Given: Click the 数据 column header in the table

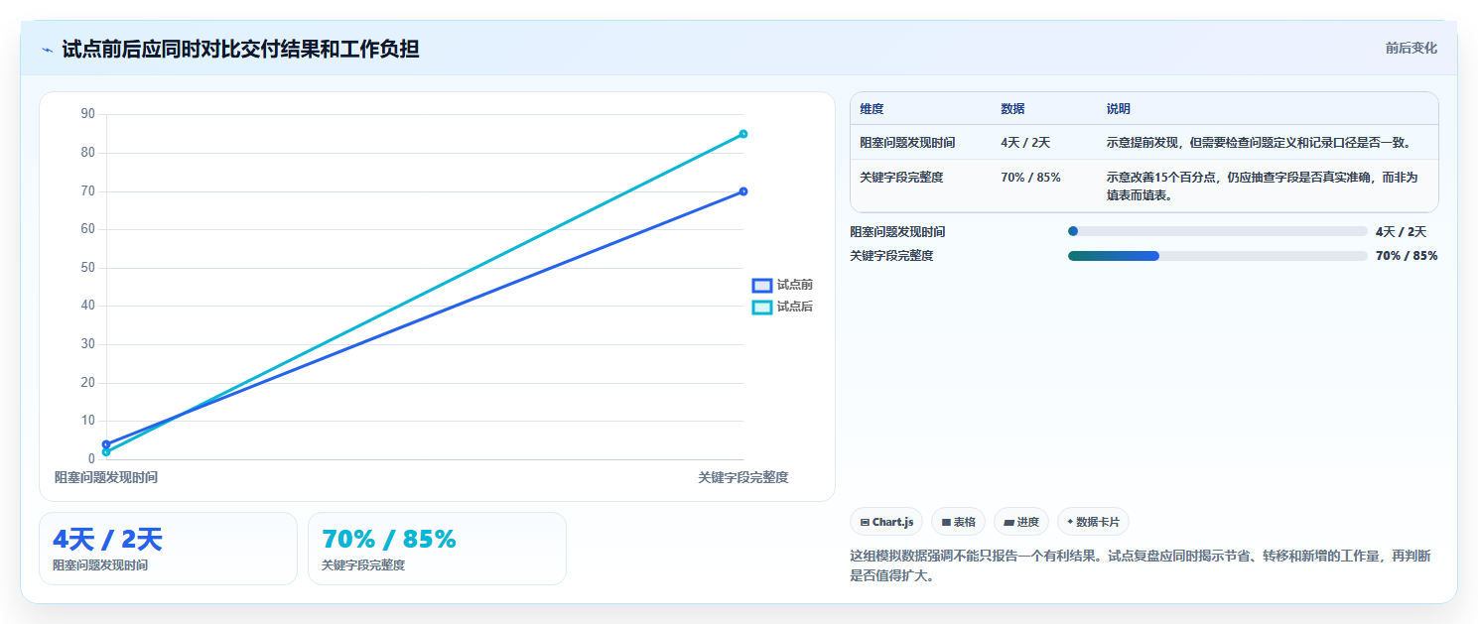Looking at the screenshot, I should coord(1012,109).
